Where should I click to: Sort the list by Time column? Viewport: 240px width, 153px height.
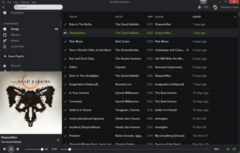click(x=150, y=17)
